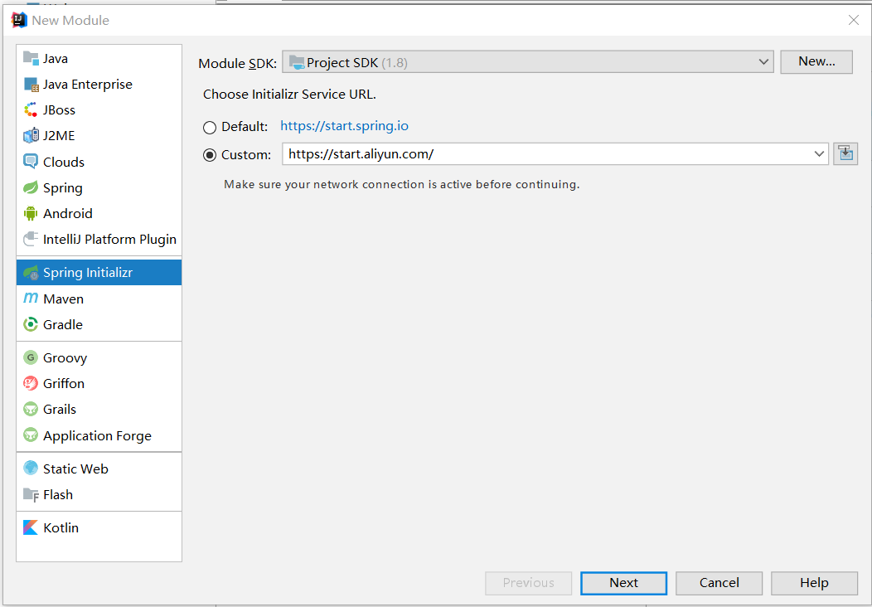The height and width of the screenshot is (607, 872).
Task: Click the Java folder icon in sidebar
Action: tap(31, 58)
